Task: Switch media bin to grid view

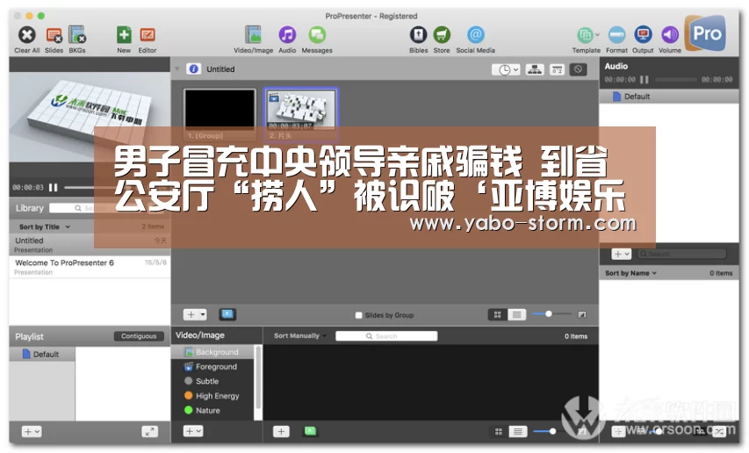Action: (498, 432)
